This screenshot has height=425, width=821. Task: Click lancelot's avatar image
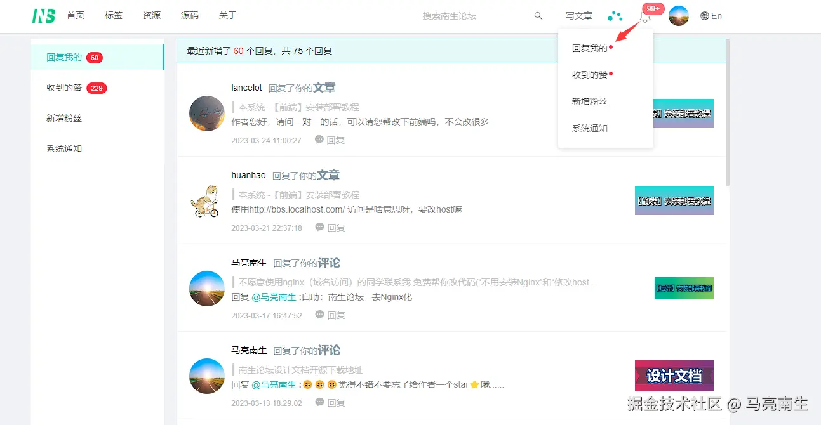pos(207,114)
